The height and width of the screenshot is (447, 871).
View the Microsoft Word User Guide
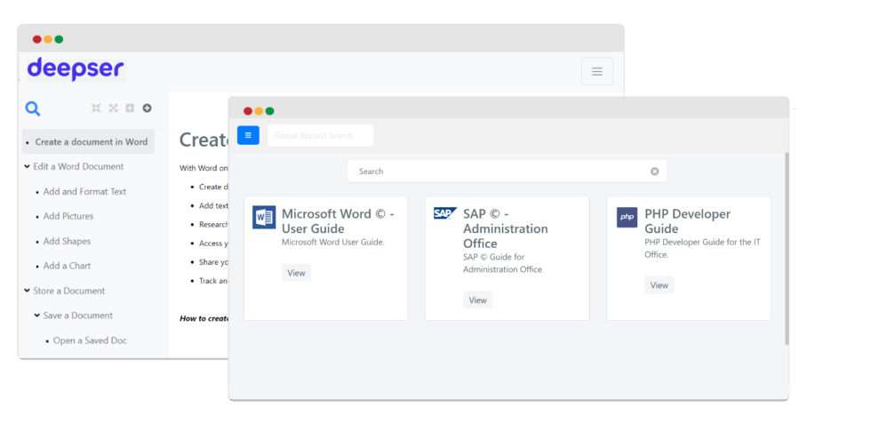click(x=296, y=273)
